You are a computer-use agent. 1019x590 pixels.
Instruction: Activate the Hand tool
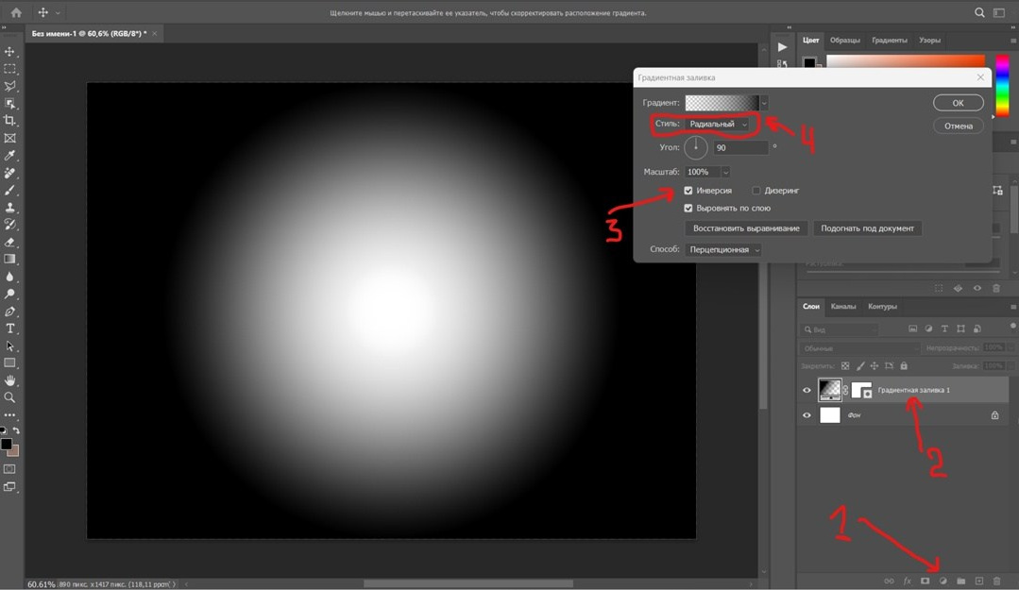point(10,380)
